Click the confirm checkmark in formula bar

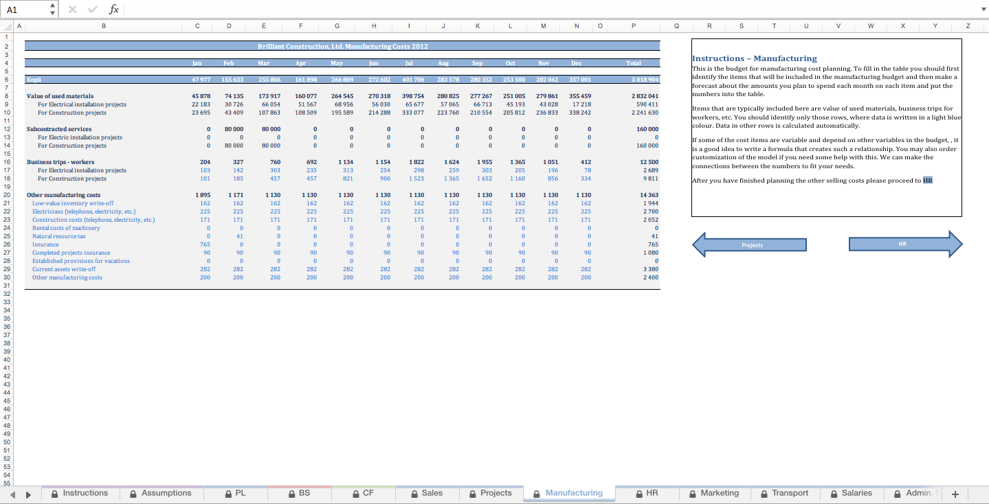(x=93, y=10)
